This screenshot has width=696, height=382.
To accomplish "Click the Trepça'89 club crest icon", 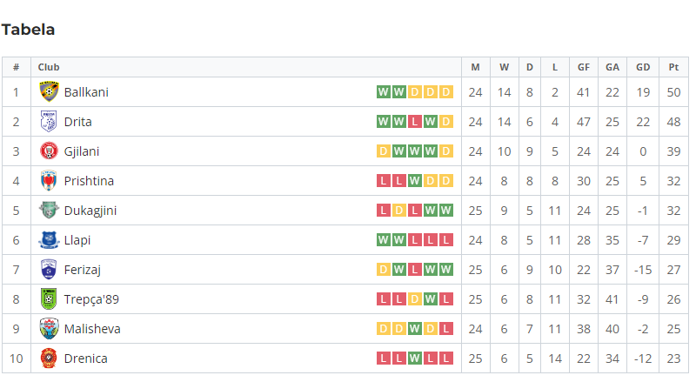I will (49, 299).
